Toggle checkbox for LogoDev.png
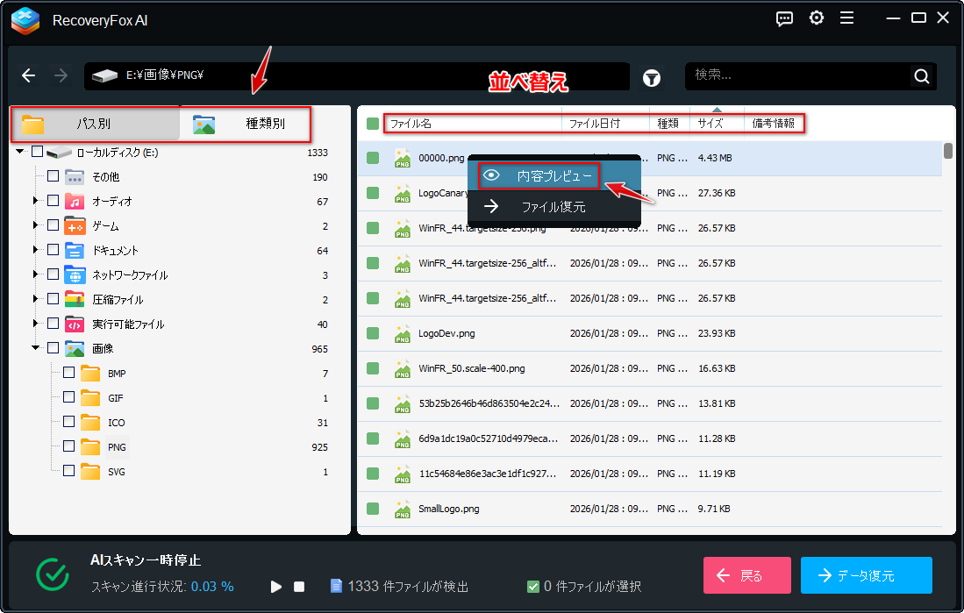 tap(373, 333)
